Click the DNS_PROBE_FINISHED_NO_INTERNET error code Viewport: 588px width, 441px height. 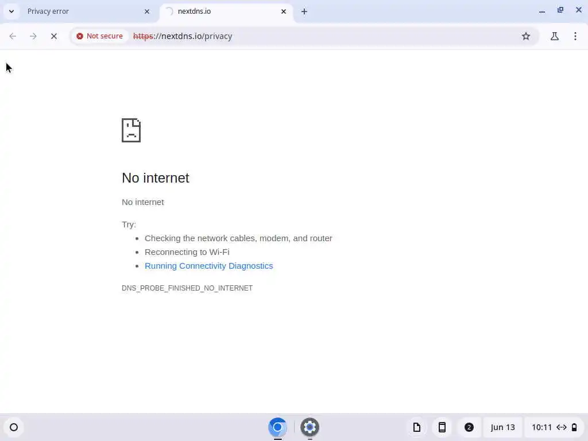pos(187,288)
